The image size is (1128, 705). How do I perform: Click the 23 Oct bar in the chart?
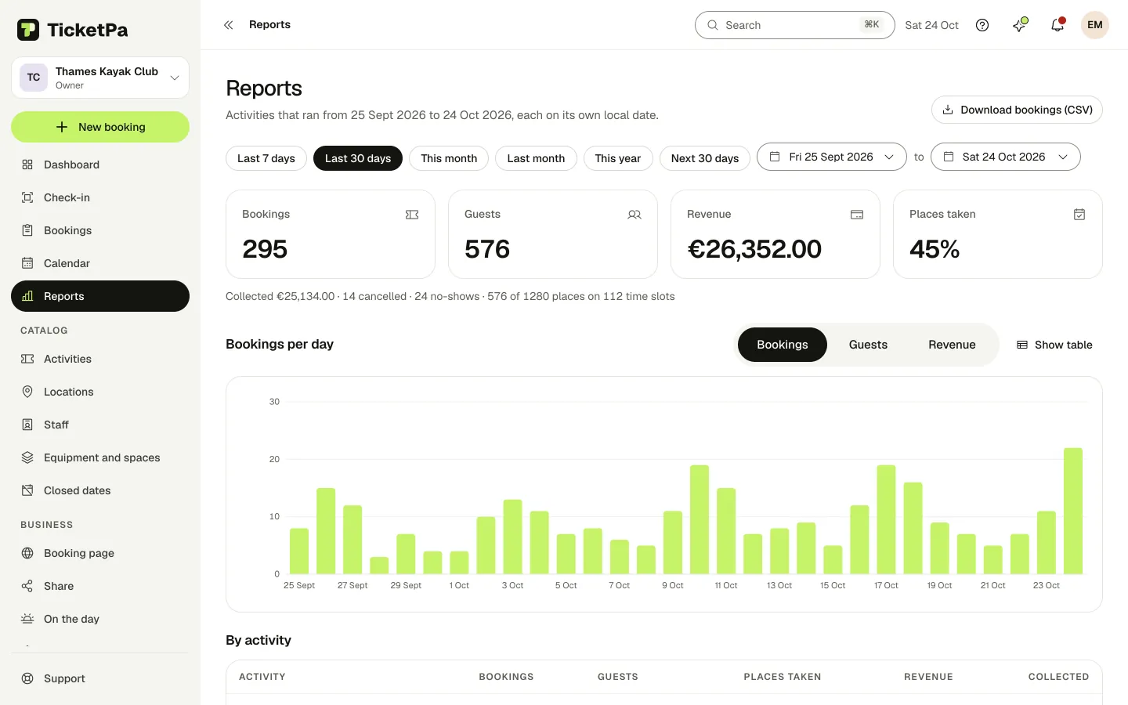[x=1047, y=543]
